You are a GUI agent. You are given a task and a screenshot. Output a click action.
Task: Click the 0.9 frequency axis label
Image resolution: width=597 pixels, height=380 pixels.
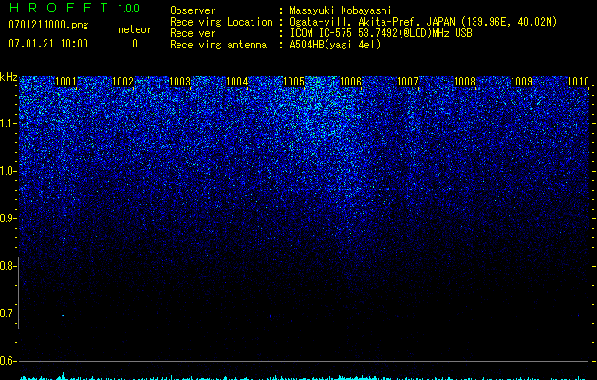(x=8, y=218)
